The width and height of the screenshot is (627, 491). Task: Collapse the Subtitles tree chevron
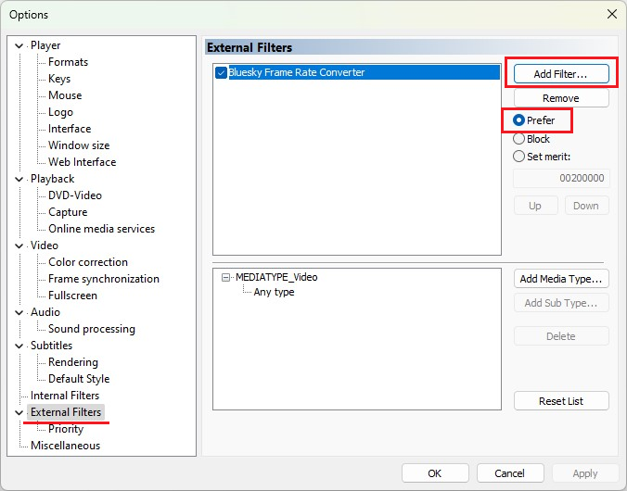[x=19, y=346]
